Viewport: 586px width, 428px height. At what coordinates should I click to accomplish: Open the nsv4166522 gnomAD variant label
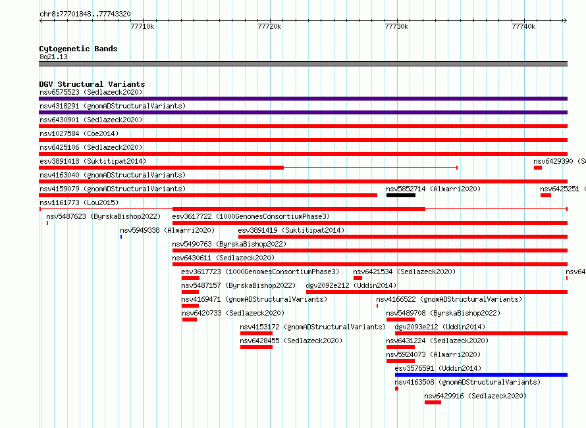pos(449,299)
